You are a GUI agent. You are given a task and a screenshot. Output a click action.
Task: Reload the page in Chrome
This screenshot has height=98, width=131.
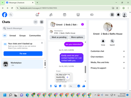[12, 8]
